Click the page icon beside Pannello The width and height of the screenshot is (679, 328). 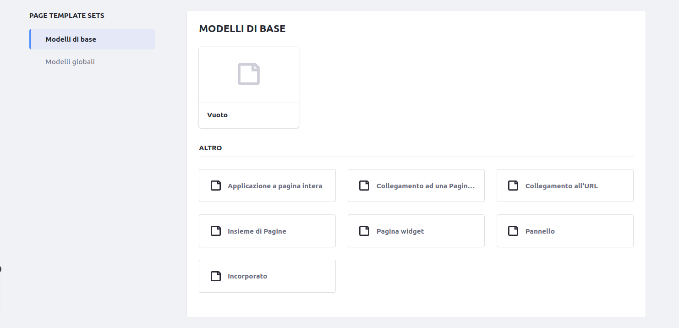click(x=513, y=231)
